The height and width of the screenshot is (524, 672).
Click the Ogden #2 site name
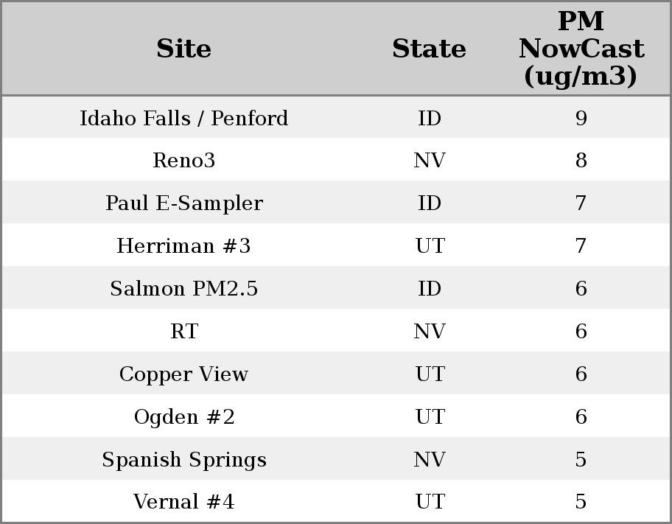click(184, 417)
